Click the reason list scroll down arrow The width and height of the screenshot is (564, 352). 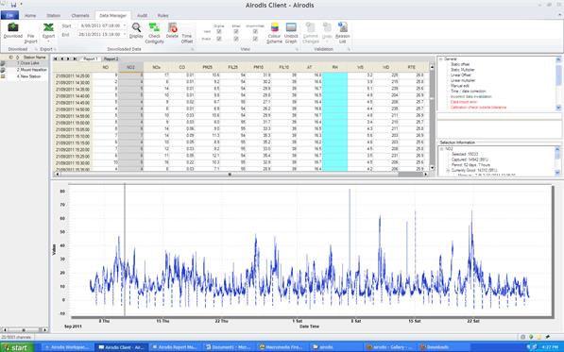[x=558, y=108]
